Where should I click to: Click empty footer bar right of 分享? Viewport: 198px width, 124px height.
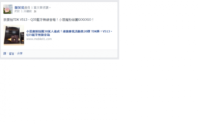tap(69, 54)
